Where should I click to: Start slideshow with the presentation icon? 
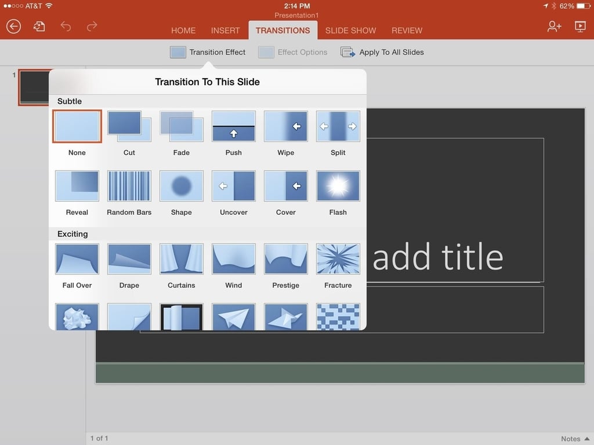tap(580, 26)
